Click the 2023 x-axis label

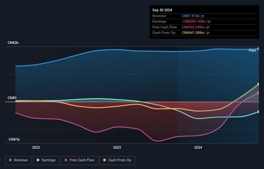click(x=117, y=148)
